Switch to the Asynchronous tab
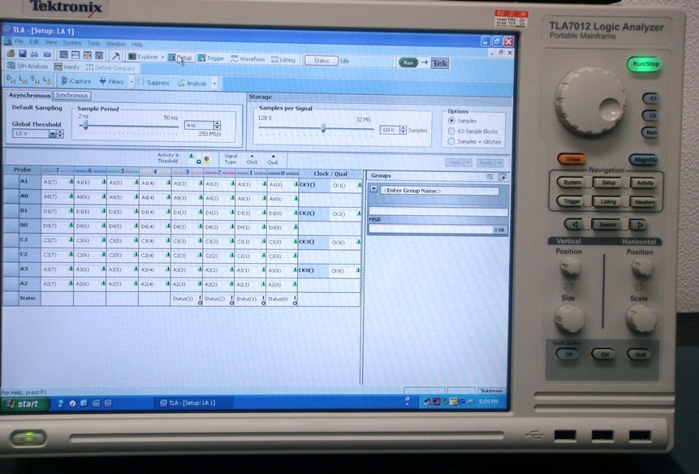This screenshot has width=699, height=474. click(x=29, y=95)
